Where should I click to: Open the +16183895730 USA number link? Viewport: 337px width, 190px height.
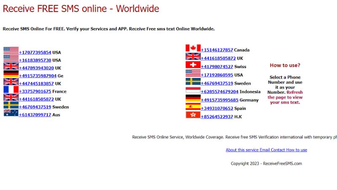[35, 60]
